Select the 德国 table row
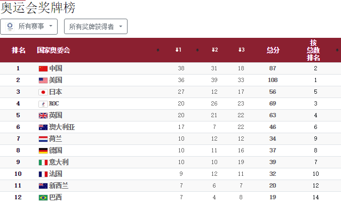341x203 pixels. click(x=171, y=150)
